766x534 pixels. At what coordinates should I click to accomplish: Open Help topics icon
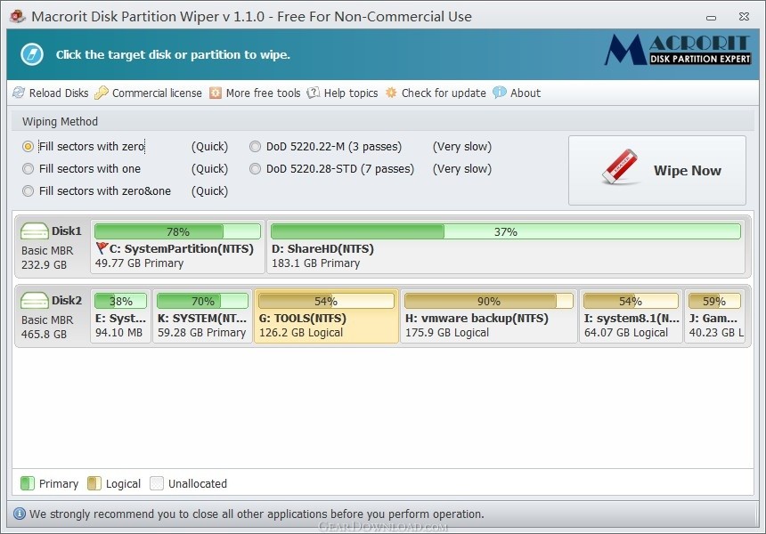pos(314,93)
